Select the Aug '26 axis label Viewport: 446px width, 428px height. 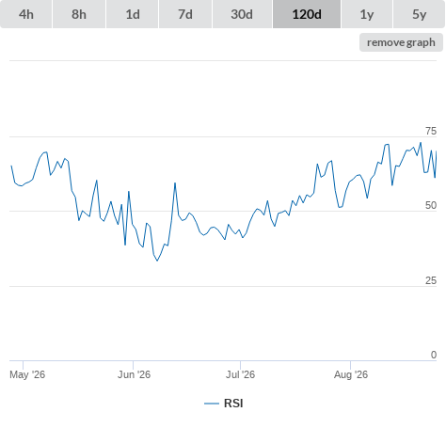coord(351,374)
